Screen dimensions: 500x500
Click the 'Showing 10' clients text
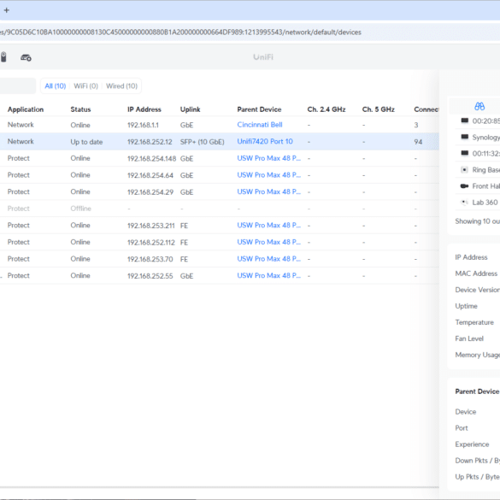[478, 221]
